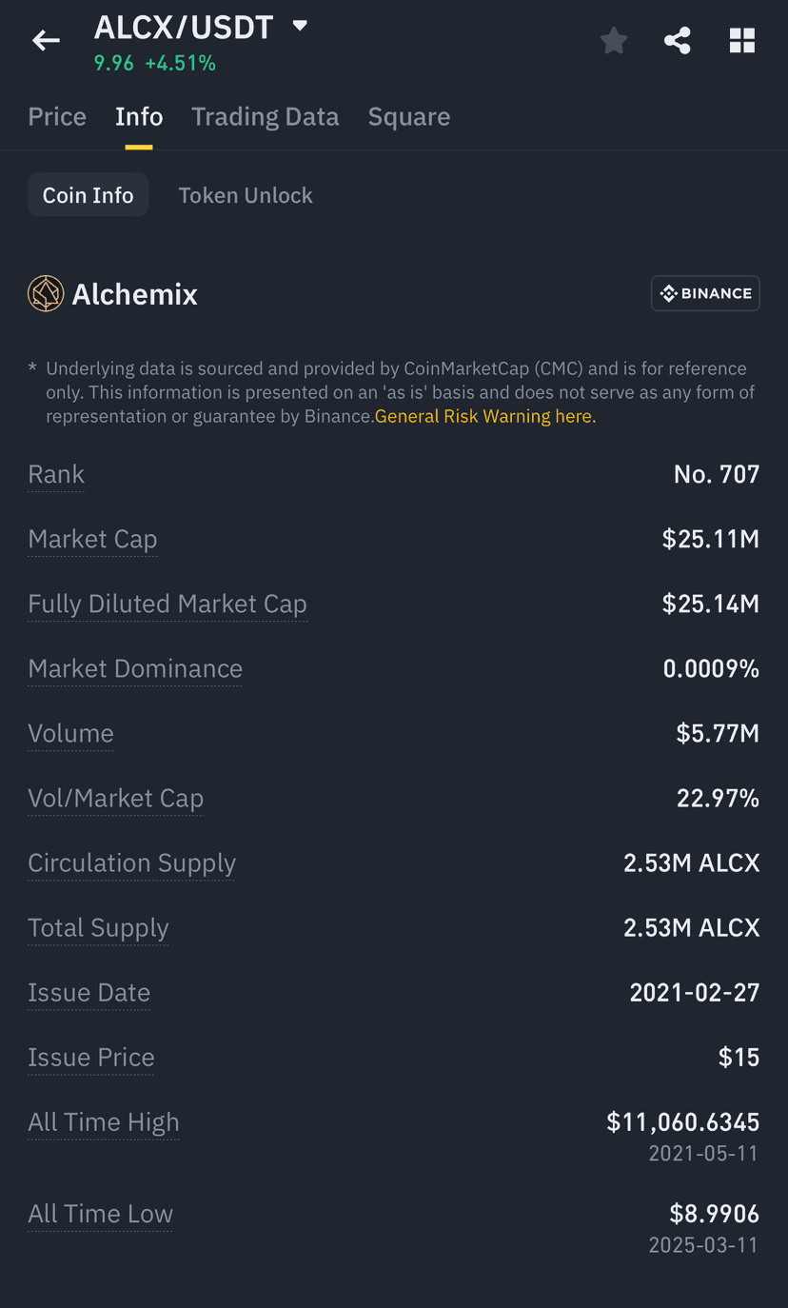Select the Coin Info sub-tab
Screen dimensions: 788x1308
click(89, 195)
